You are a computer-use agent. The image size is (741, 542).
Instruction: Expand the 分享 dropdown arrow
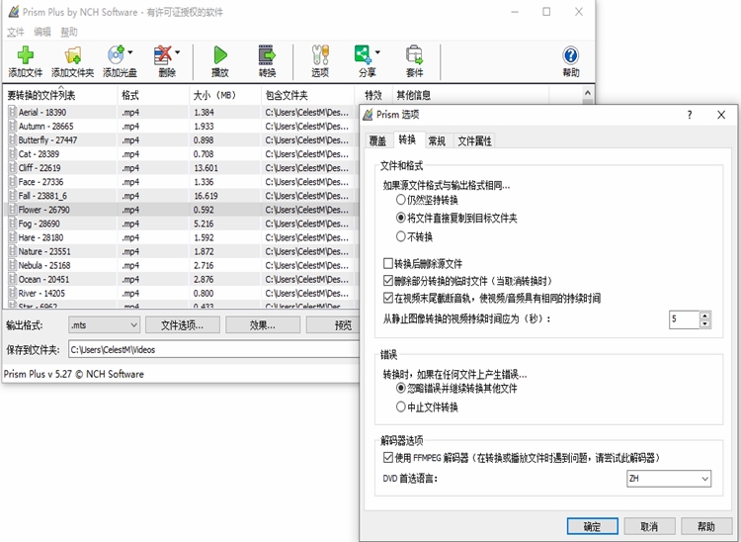point(377,52)
